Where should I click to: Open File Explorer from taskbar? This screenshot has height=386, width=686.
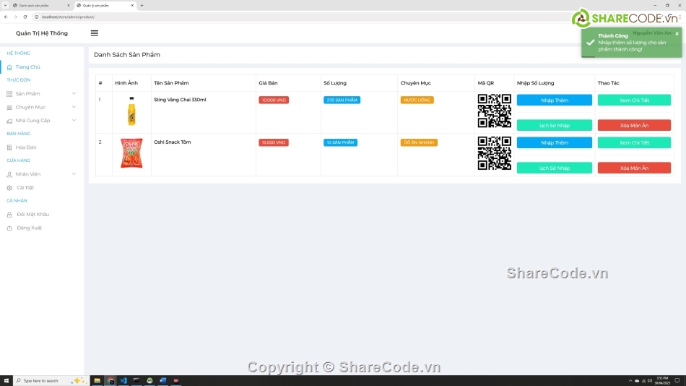coord(97,381)
